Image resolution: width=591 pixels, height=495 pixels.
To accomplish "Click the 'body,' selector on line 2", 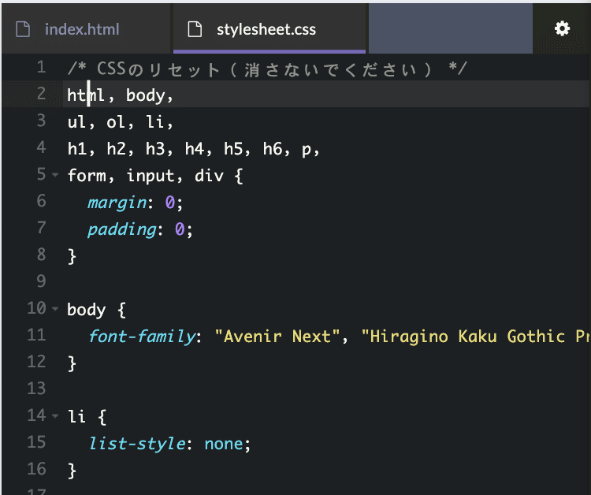I will 149,95.
